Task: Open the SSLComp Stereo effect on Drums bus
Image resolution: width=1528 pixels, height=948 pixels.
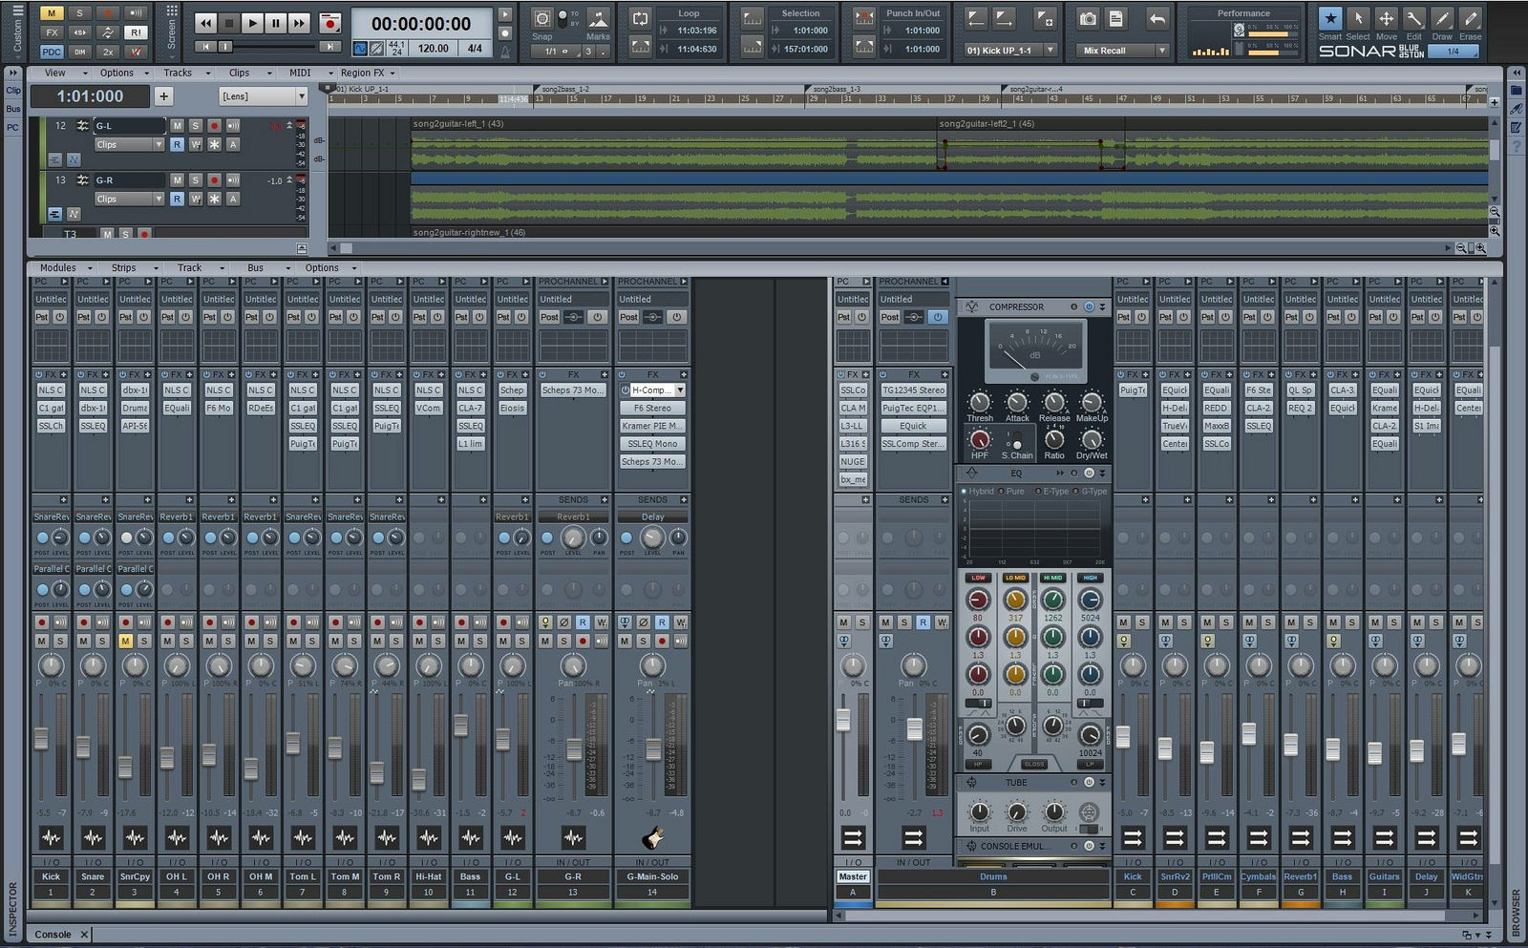Action: pyautogui.click(x=912, y=444)
